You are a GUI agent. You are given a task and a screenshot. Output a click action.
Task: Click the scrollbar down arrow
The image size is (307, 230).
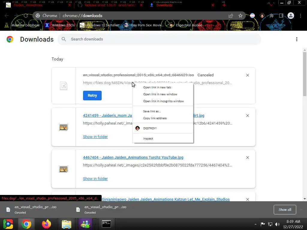tap(305, 199)
